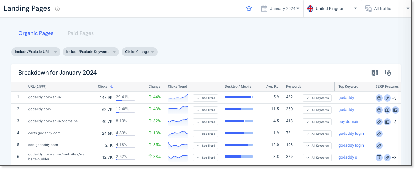This screenshot has height=169, width=415.
Task: Expand All Keywords for certs.godaddy.com
Action: [x=317, y=134]
